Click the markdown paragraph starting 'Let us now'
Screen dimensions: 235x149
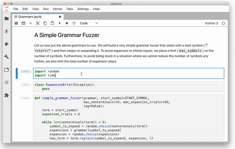(124, 53)
